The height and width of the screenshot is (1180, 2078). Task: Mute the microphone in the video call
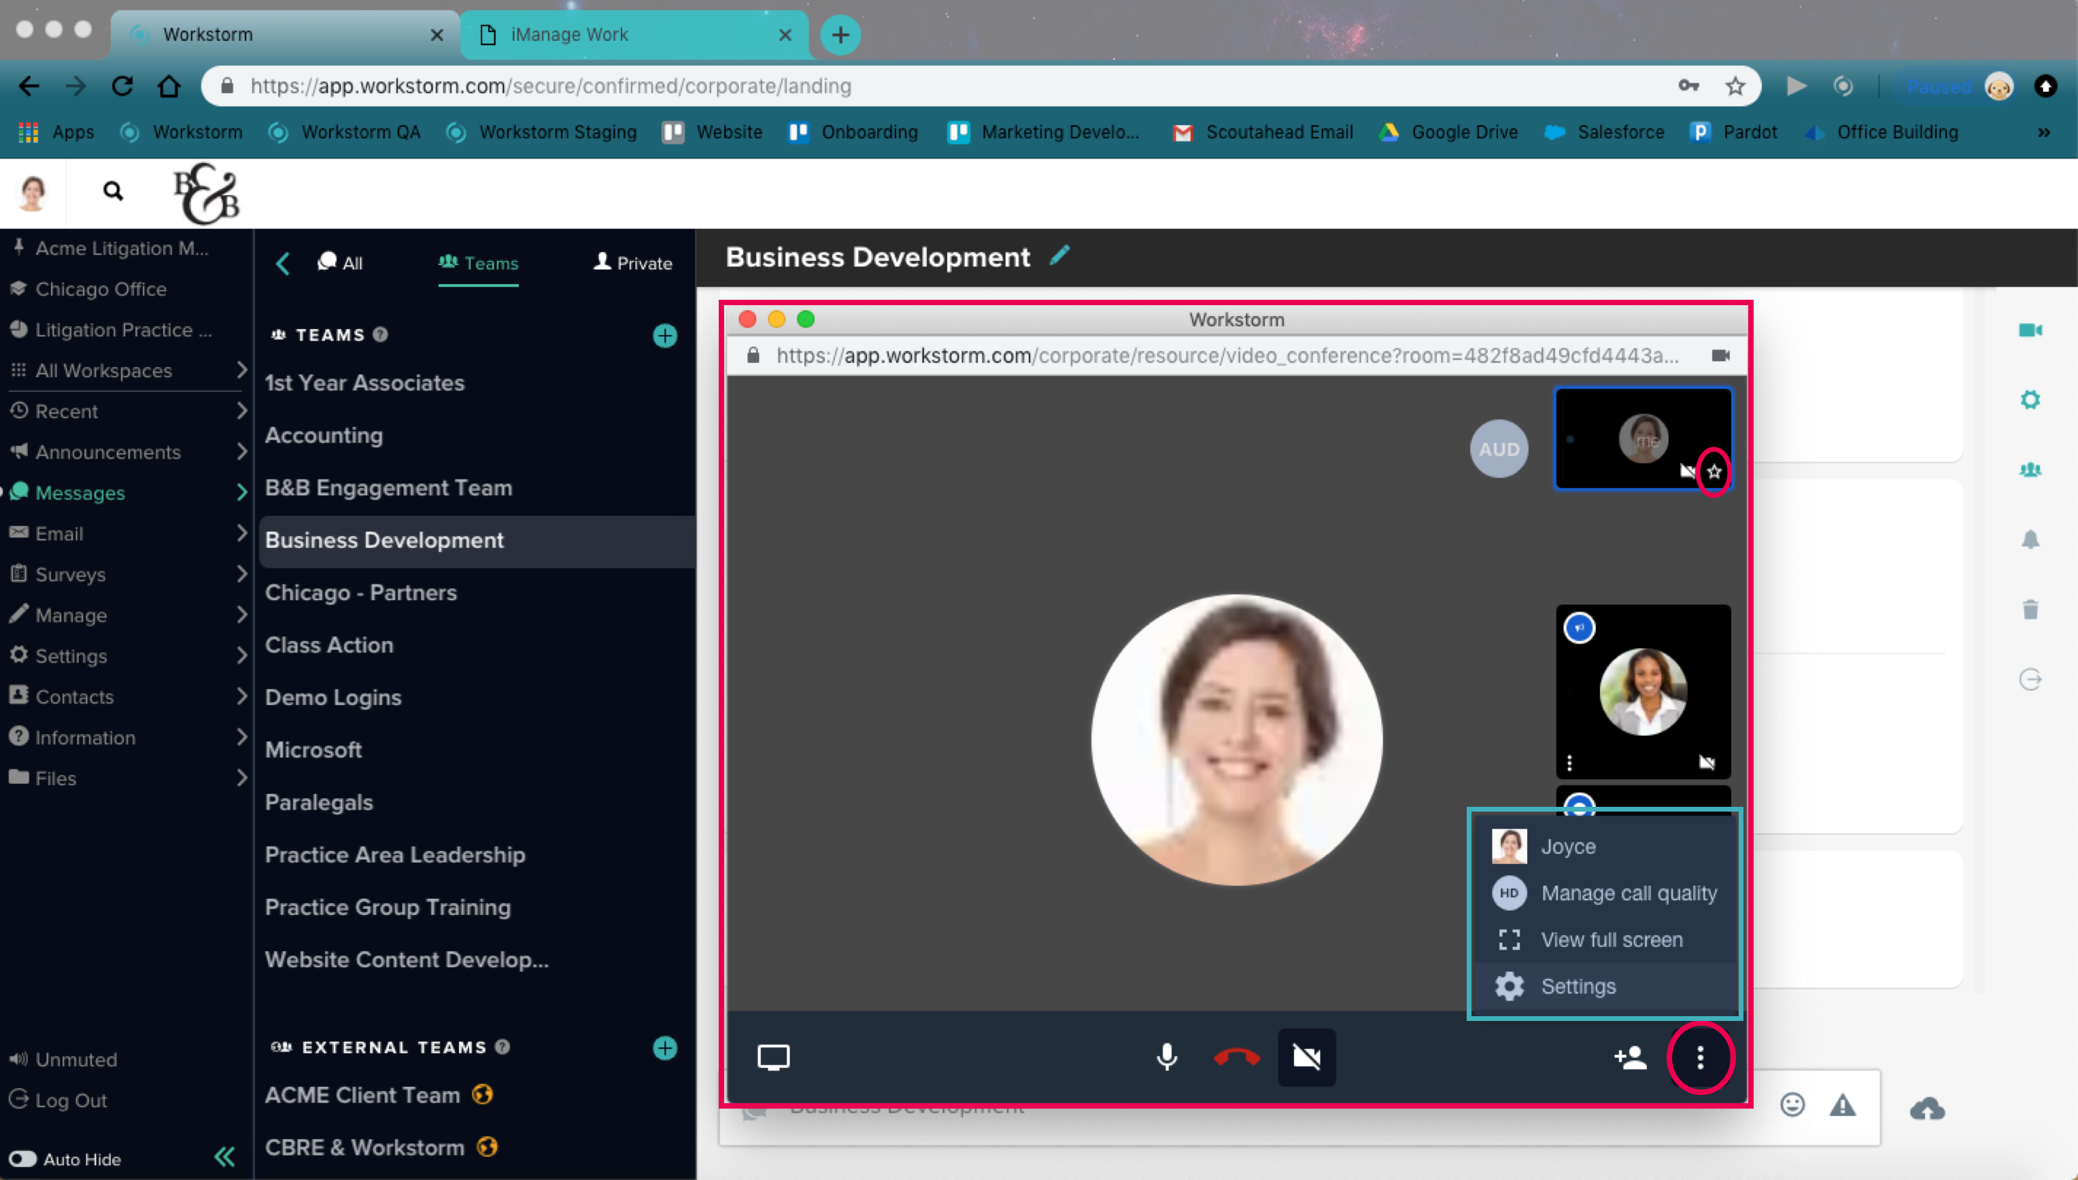1167,1057
